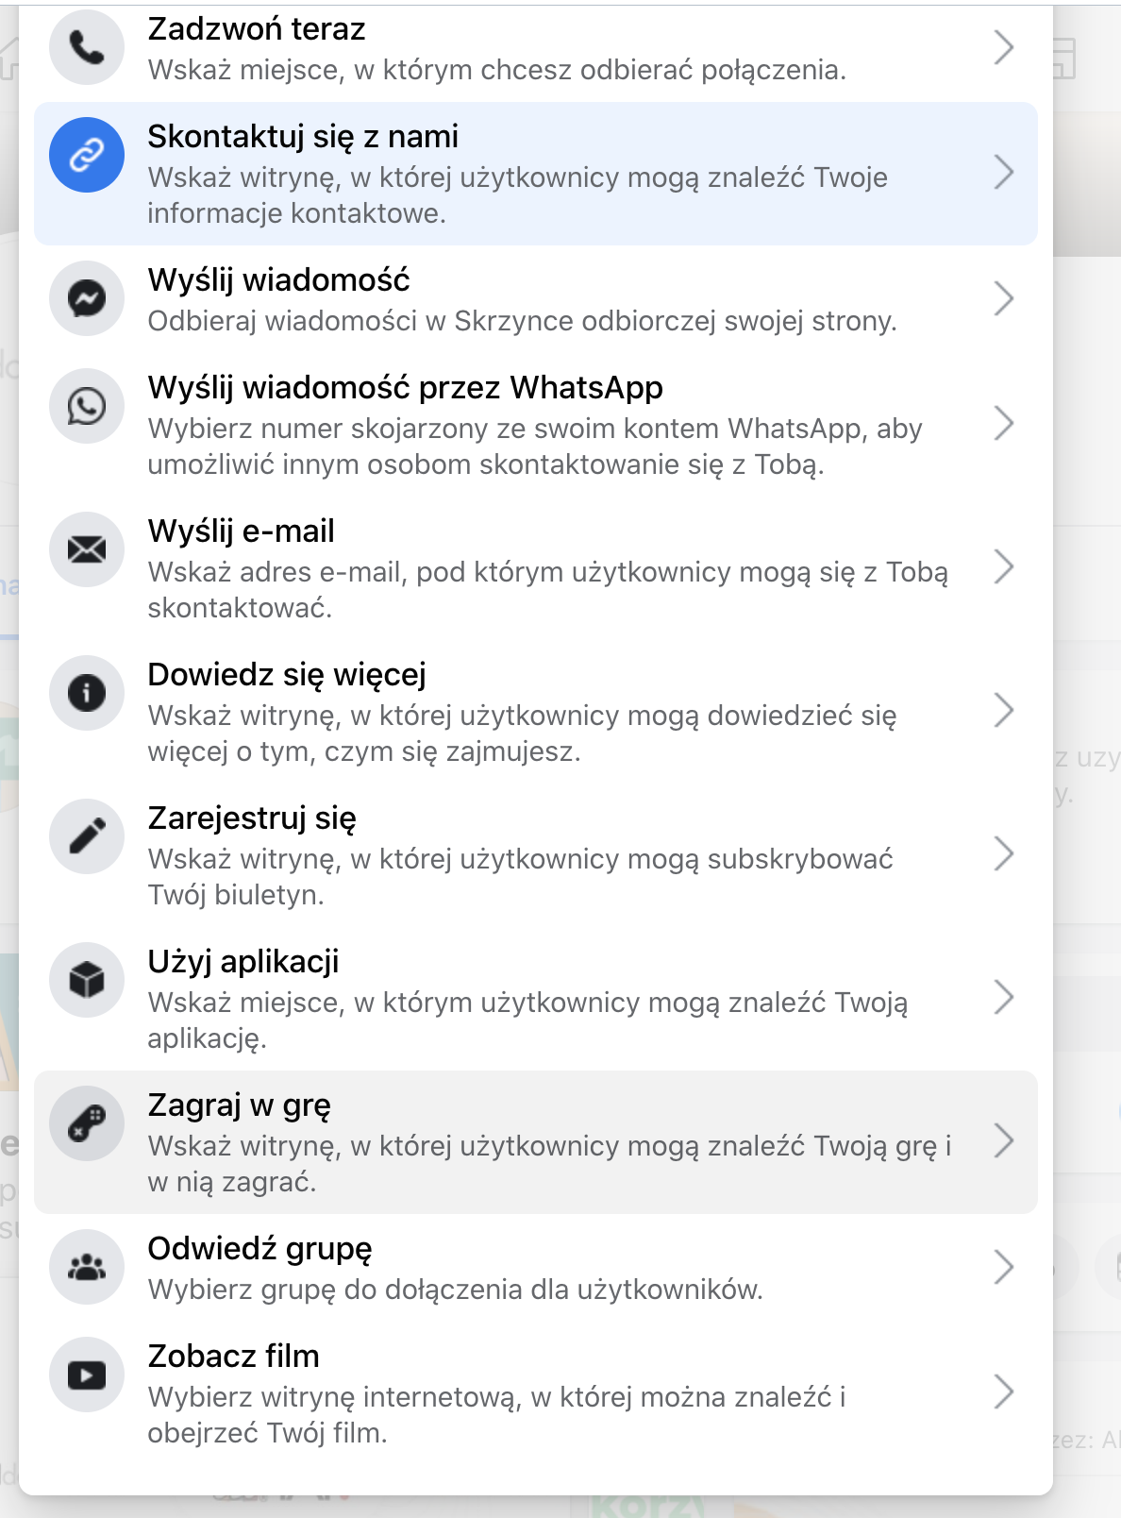This screenshot has width=1121, height=1518.
Task: Click the info icon for Dowiedz się więcej
Action: [87, 693]
